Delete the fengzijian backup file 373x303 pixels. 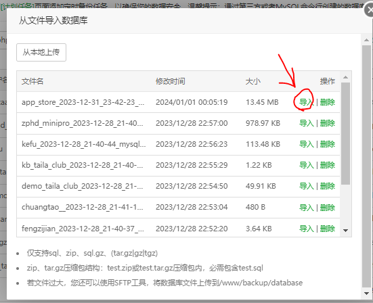click(328, 229)
